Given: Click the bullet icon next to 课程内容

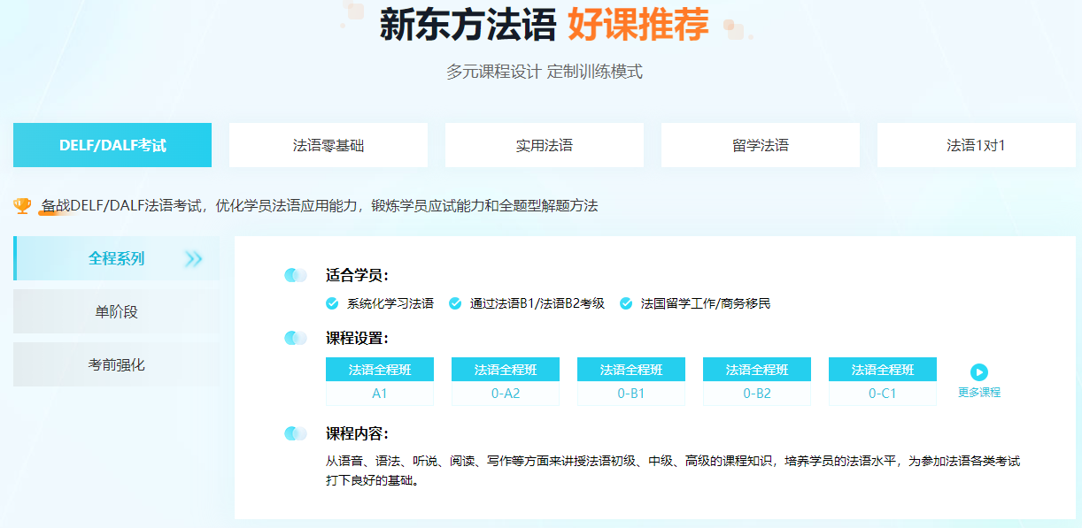Looking at the screenshot, I should [x=296, y=433].
